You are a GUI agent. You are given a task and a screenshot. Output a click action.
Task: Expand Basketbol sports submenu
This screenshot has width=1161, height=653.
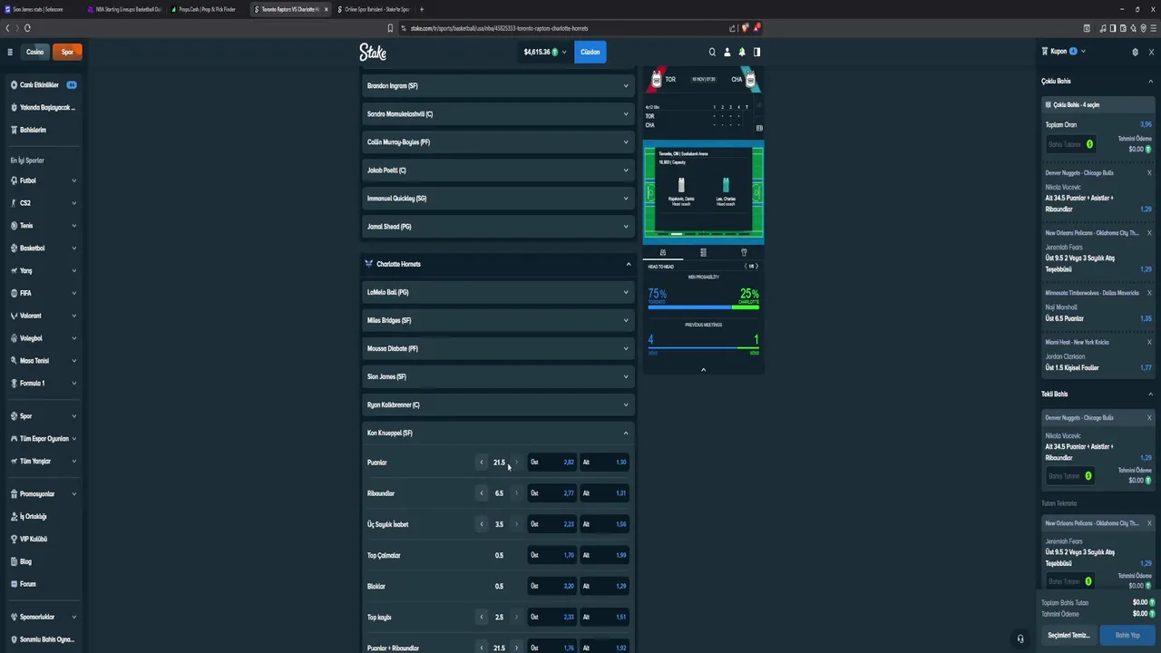click(x=42, y=248)
